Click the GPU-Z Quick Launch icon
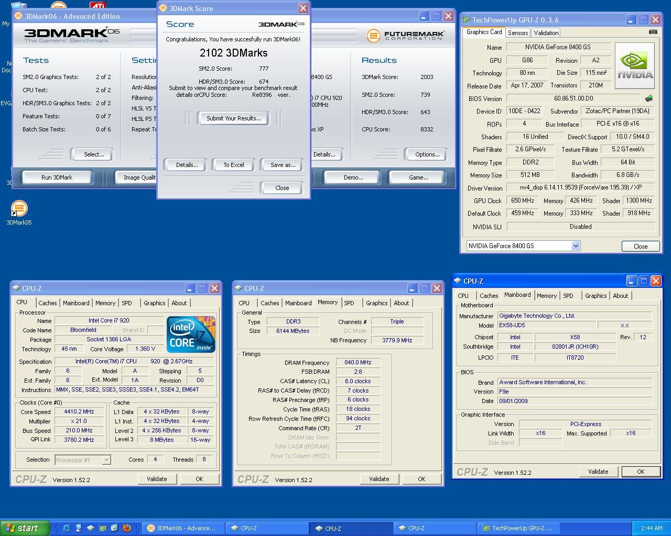This screenshot has width=671, height=536. [x=102, y=528]
